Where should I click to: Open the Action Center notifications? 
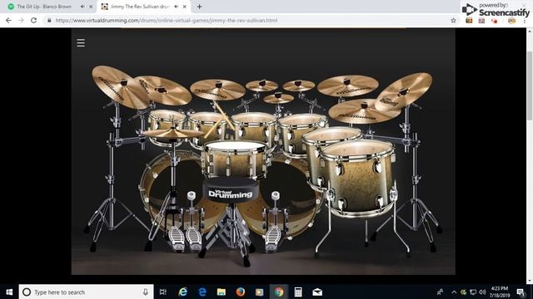pos(521,292)
